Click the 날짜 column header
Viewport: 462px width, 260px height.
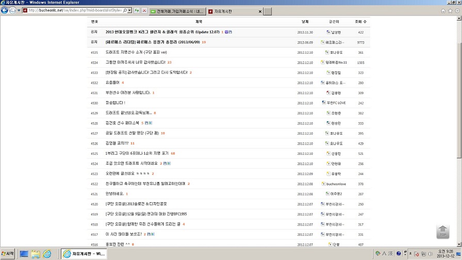coord(305,22)
